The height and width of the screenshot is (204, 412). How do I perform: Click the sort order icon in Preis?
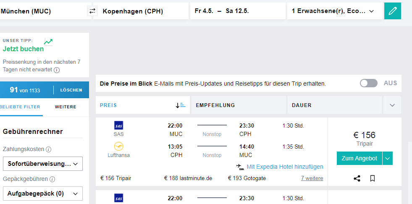pos(180,105)
